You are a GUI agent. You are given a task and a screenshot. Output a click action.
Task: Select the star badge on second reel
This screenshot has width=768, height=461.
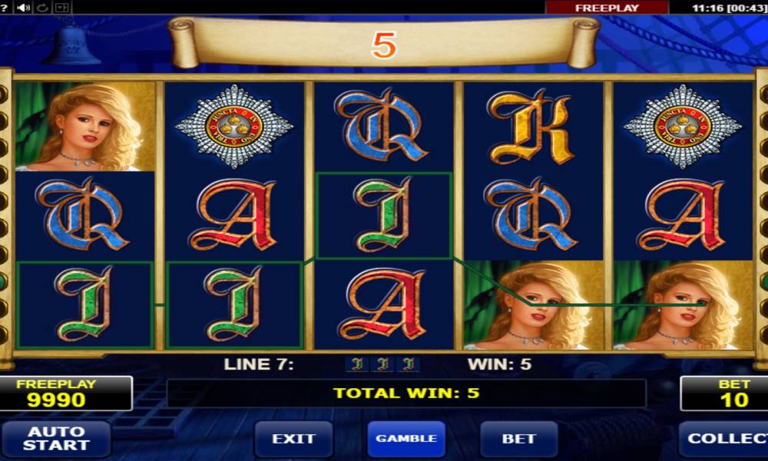click(x=234, y=127)
